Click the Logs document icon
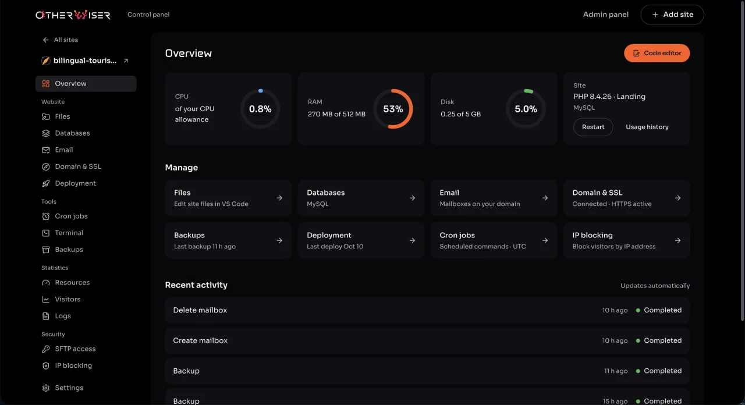 click(x=46, y=316)
